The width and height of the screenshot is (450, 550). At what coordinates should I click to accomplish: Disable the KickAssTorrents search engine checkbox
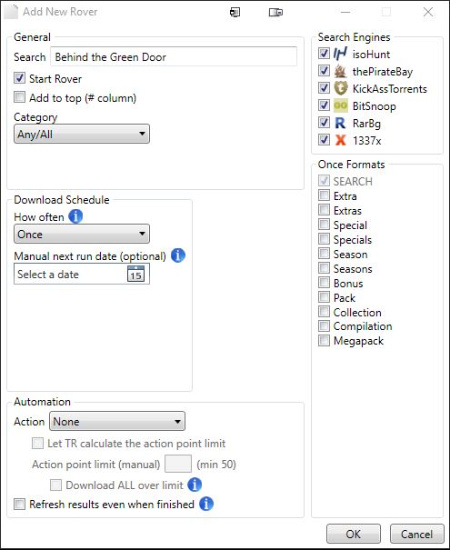point(324,87)
